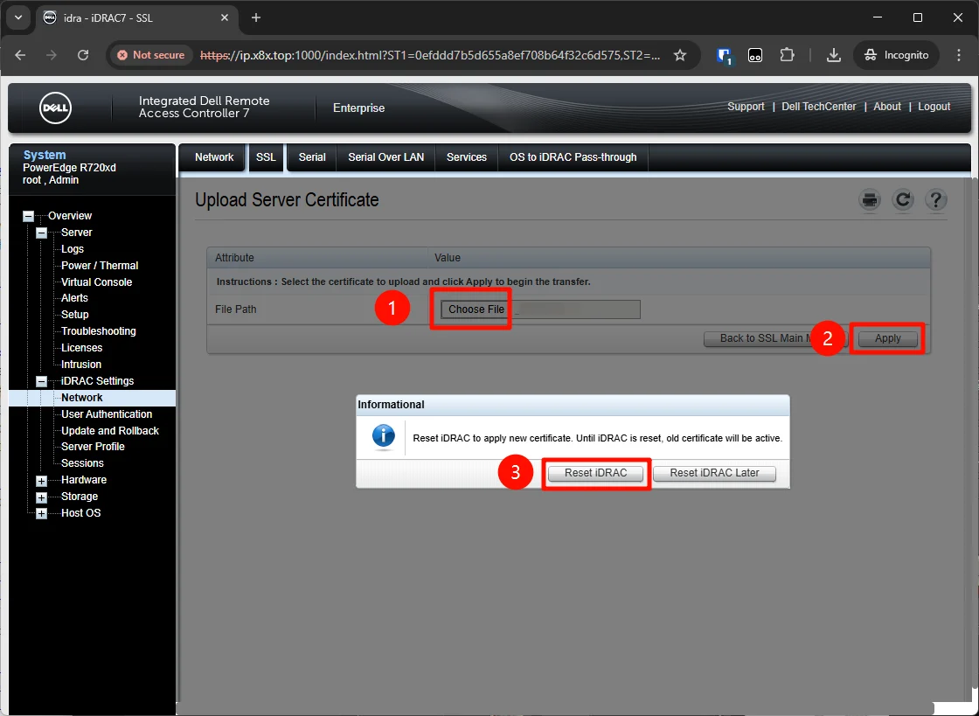Open the browser Extensions puzzle icon
This screenshot has width=979, height=716.
click(788, 55)
